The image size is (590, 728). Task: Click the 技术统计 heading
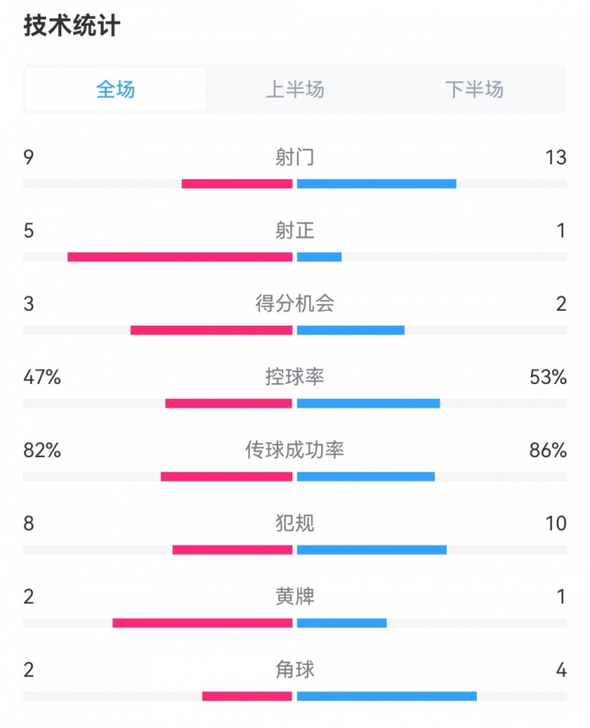(x=72, y=25)
